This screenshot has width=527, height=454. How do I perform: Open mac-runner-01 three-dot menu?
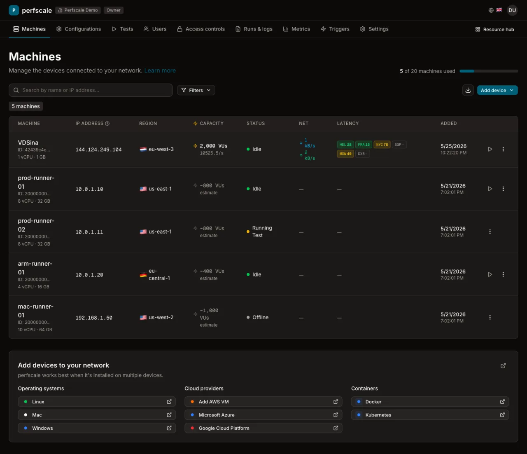tap(490, 317)
